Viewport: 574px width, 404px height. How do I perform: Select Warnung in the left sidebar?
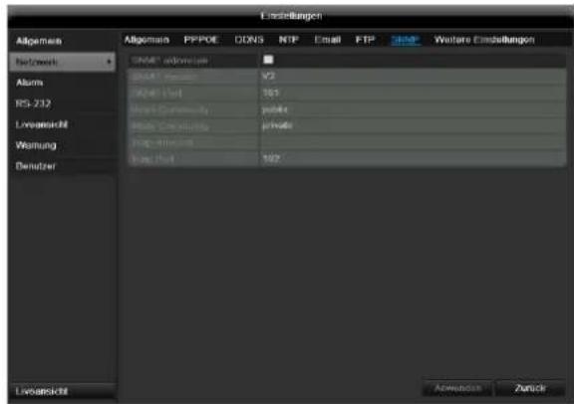point(36,145)
